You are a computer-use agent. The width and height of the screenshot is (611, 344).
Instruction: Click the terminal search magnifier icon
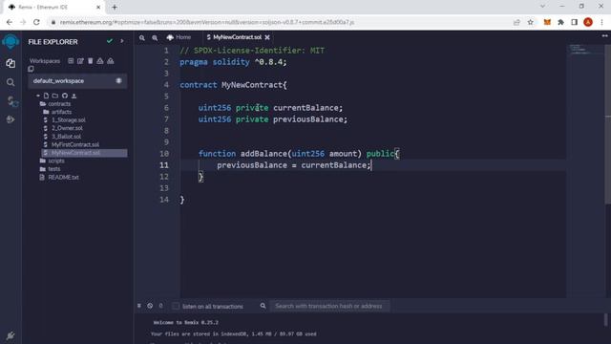coord(263,306)
